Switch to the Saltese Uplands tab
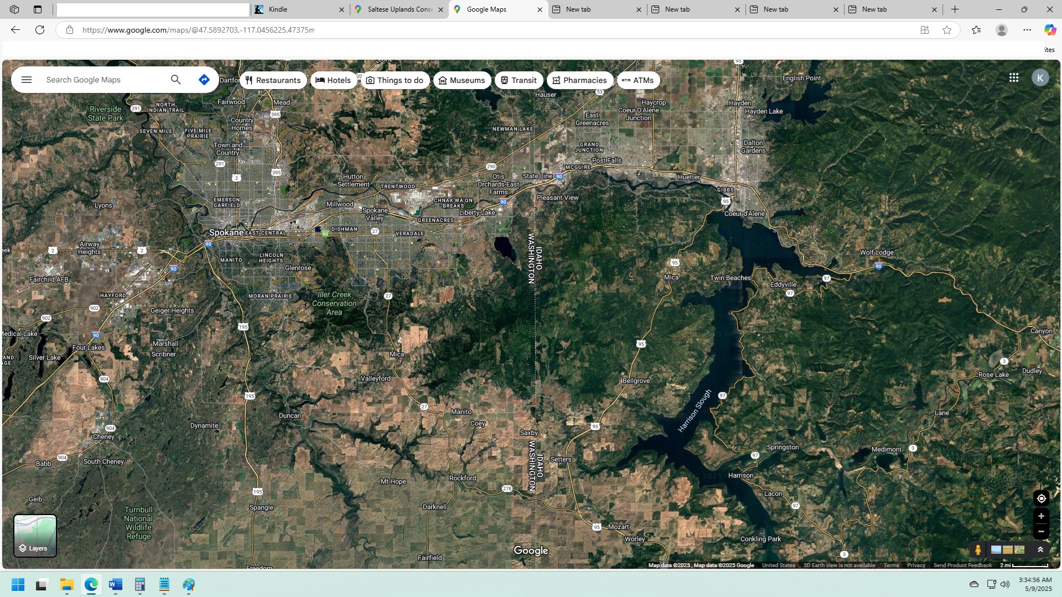The height and width of the screenshot is (597, 1062). tap(400, 9)
